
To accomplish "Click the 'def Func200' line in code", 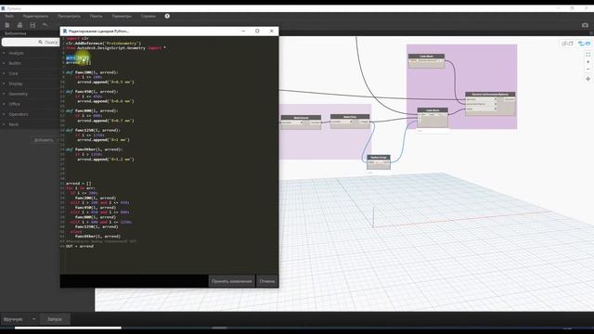I will tap(92, 72).
